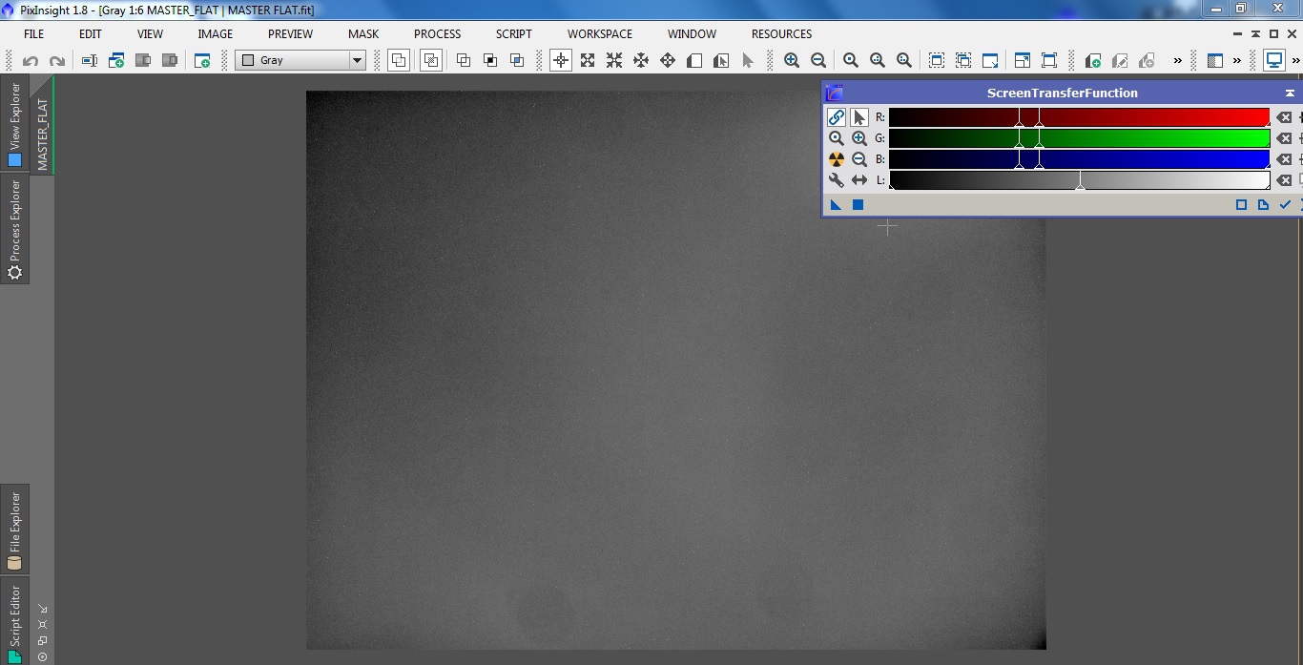Click the toolbar Zoom Out magnifier
The image size is (1303, 665).
point(818,60)
